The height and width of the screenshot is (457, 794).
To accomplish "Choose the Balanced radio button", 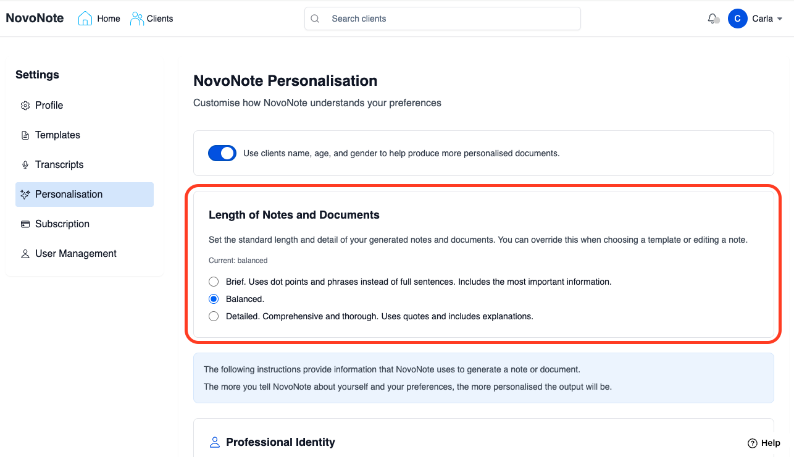I will click(214, 299).
